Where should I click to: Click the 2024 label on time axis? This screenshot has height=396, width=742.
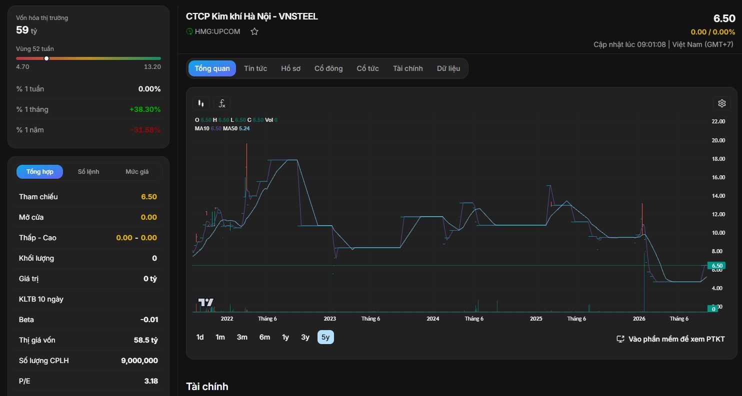pyautogui.click(x=433, y=319)
